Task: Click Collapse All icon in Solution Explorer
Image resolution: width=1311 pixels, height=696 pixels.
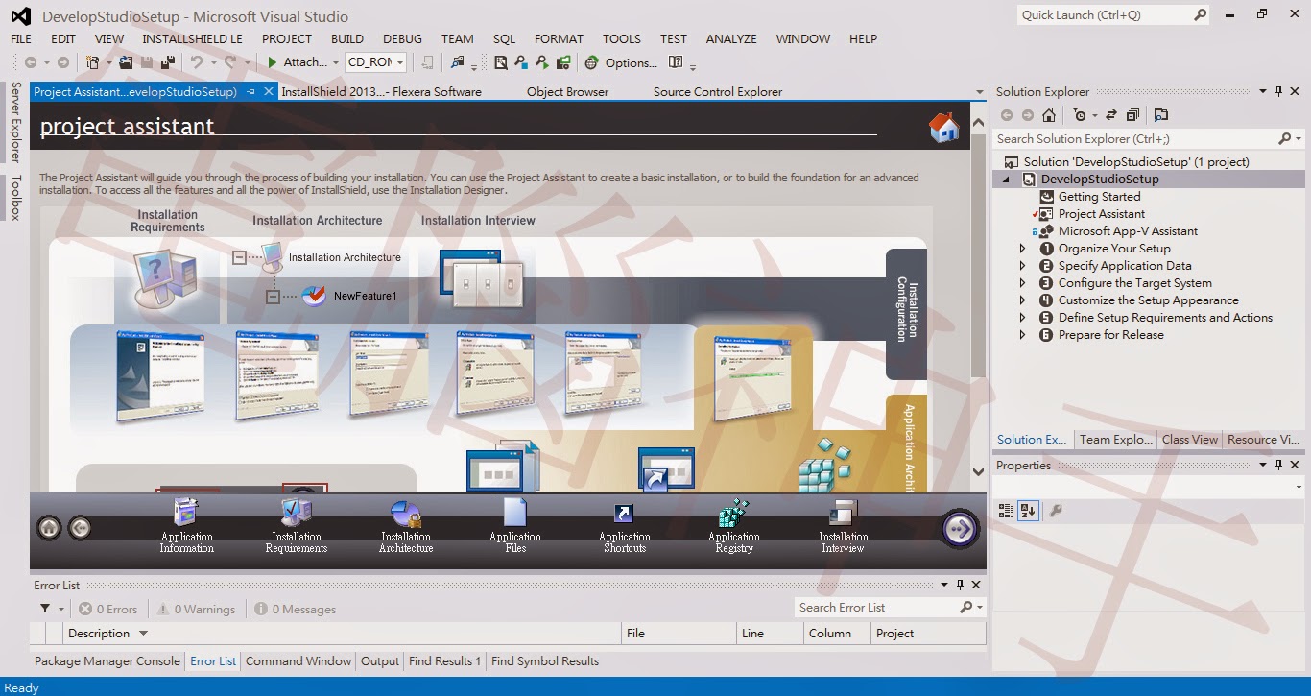Action: tap(1132, 115)
